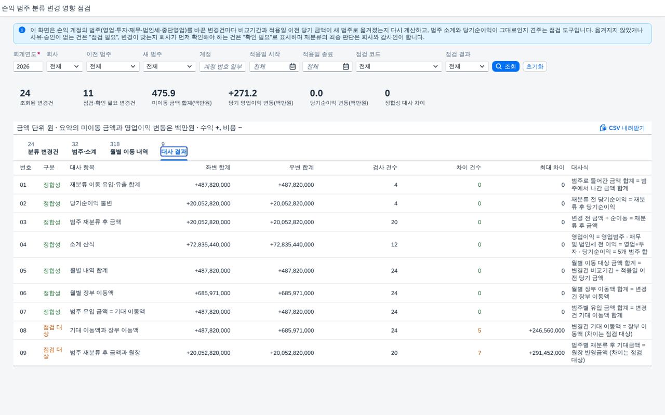Click the CSV 내려받기 link
The width and height of the screenshot is (665, 415).
point(622,128)
